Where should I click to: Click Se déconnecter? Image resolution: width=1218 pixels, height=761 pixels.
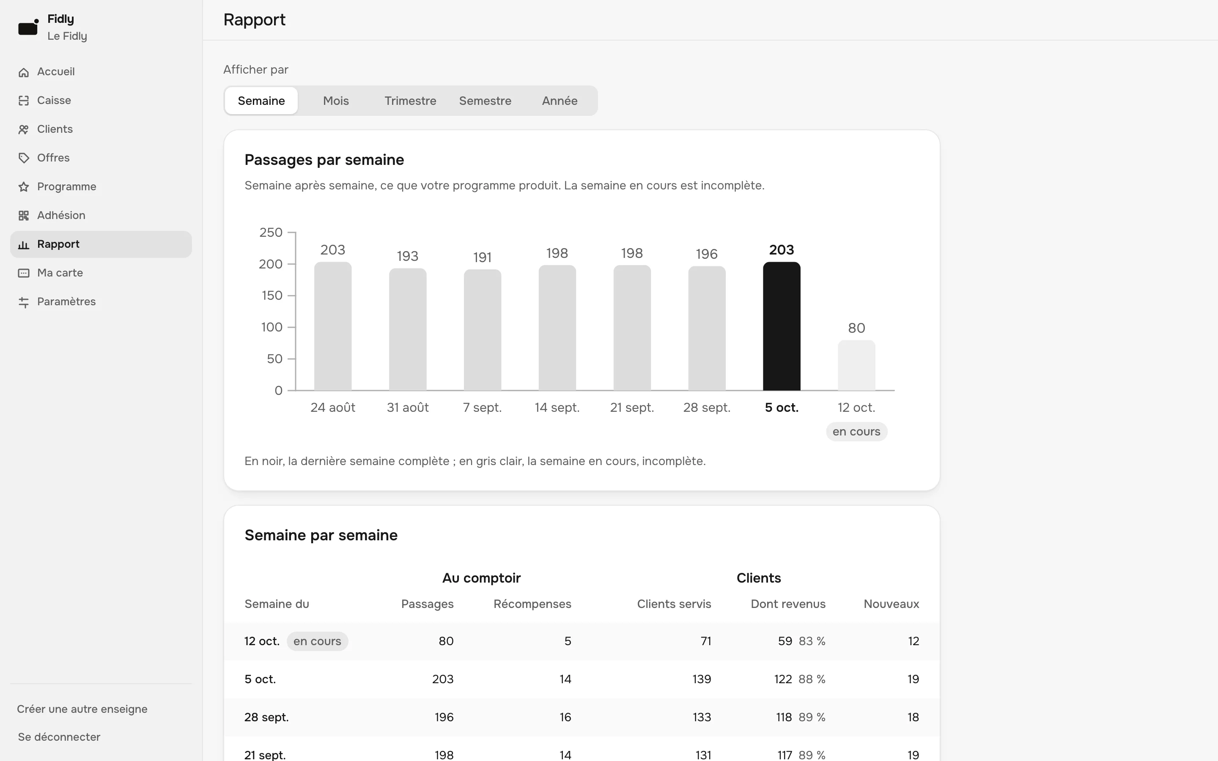tap(59, 737)
